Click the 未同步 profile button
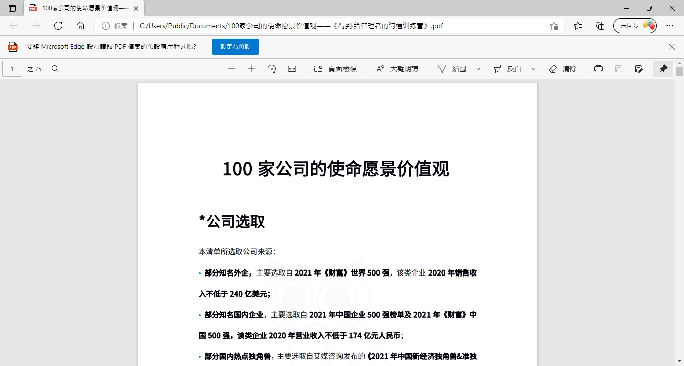The width and height of the screenshot is (684, 366). 635,26
